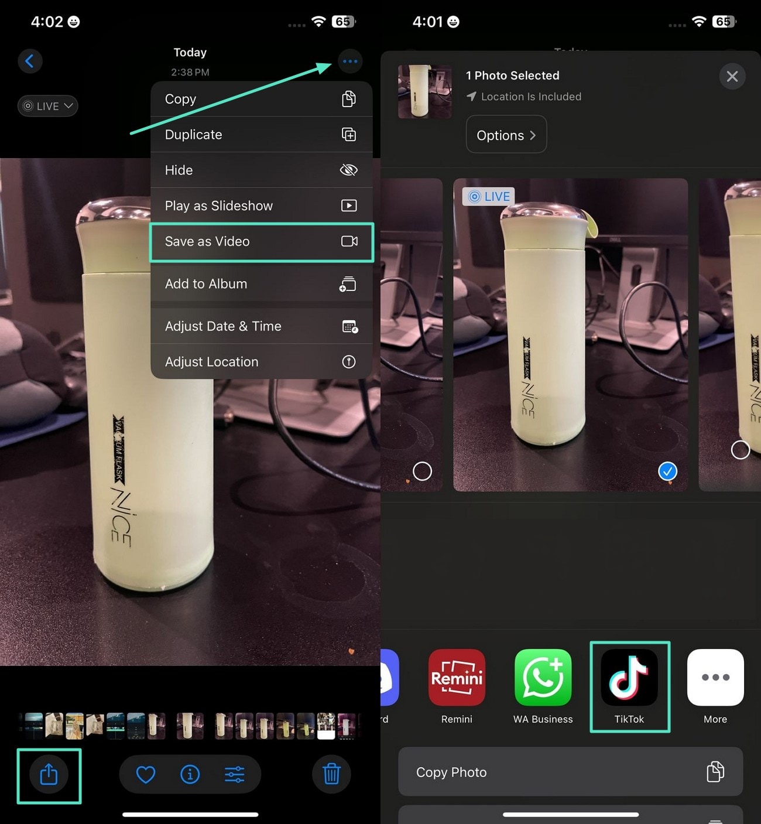Share to WA Business app
This screenshot has height=824, width=761.
(543, 686)
